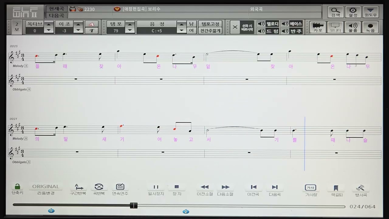Click the X cancel button

(x=235, y=27)
